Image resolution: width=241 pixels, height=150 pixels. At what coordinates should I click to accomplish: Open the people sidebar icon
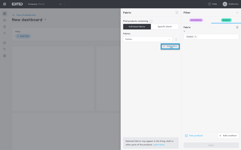5,33
